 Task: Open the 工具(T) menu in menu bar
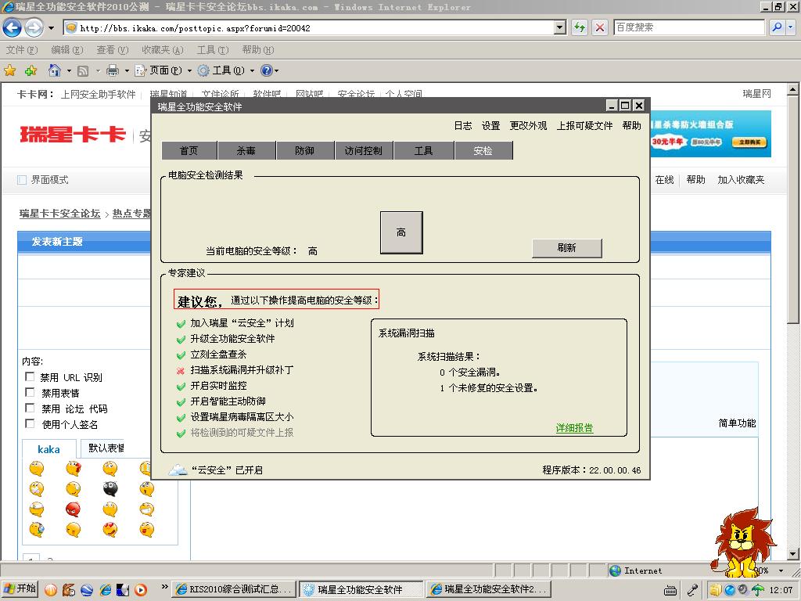213,49
